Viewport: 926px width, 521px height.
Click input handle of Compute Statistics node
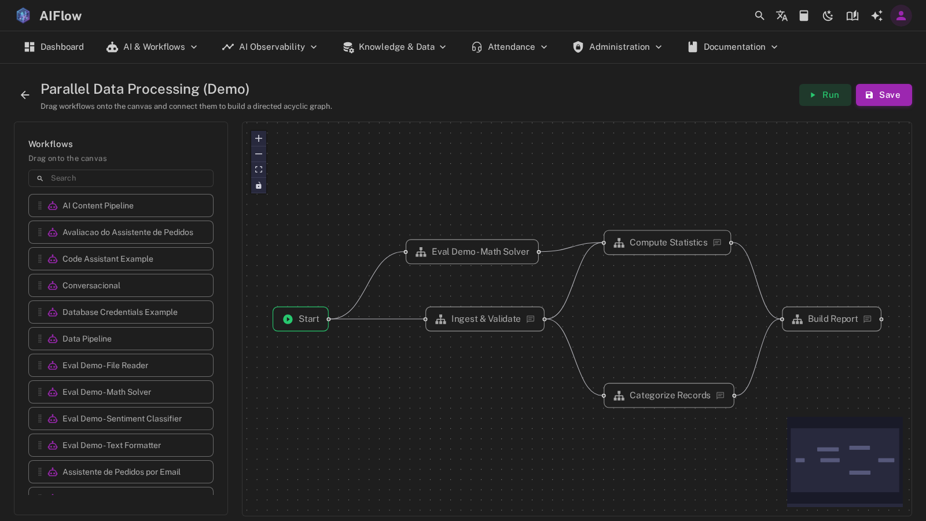point(604,243)
